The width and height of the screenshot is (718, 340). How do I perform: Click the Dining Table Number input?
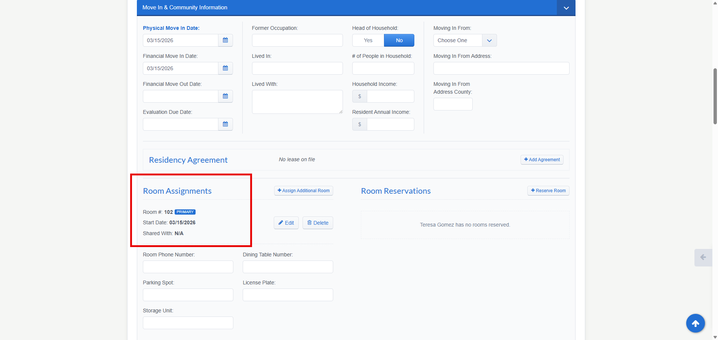[x=288, y=267]
